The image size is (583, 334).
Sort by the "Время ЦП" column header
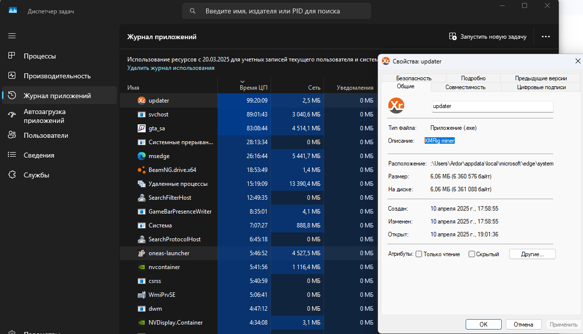(x=253, y=88)
